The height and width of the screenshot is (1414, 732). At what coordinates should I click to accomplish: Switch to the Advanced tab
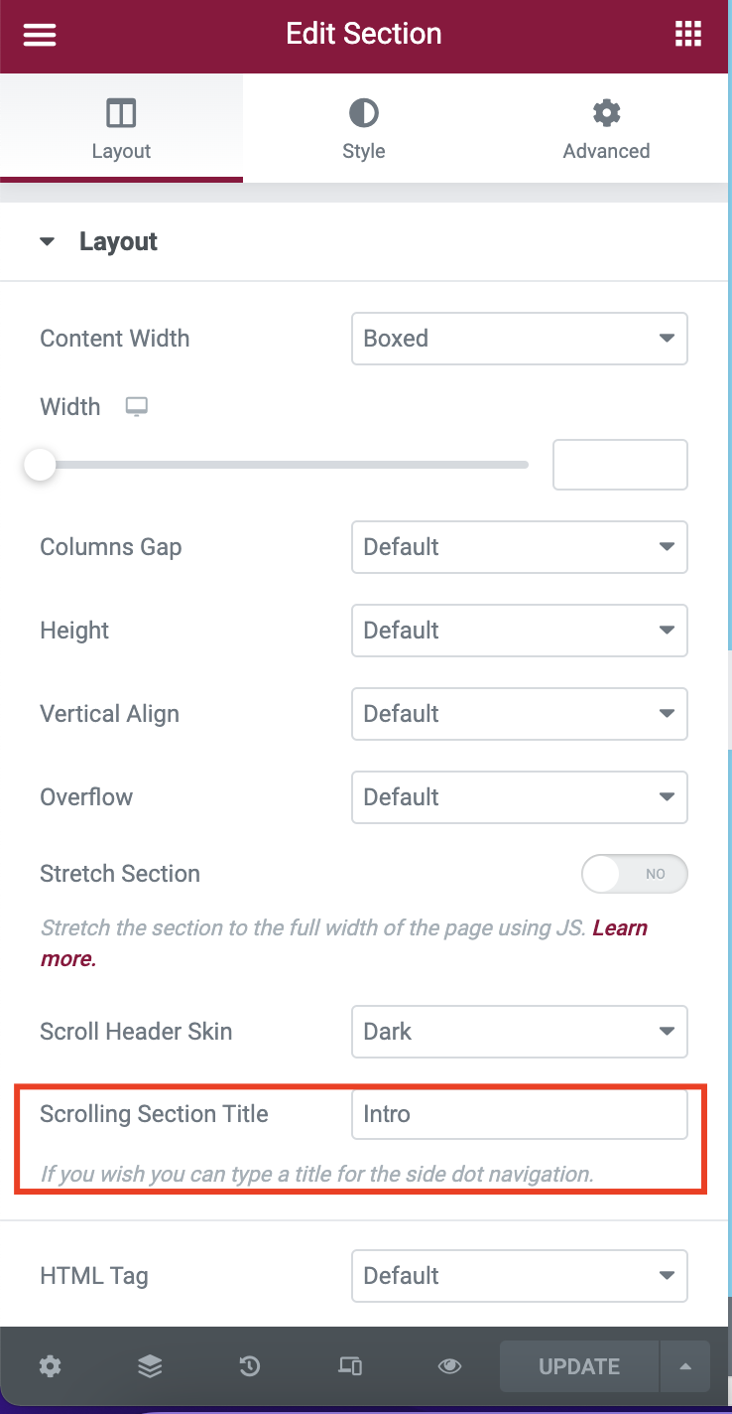tap(606, 129)
